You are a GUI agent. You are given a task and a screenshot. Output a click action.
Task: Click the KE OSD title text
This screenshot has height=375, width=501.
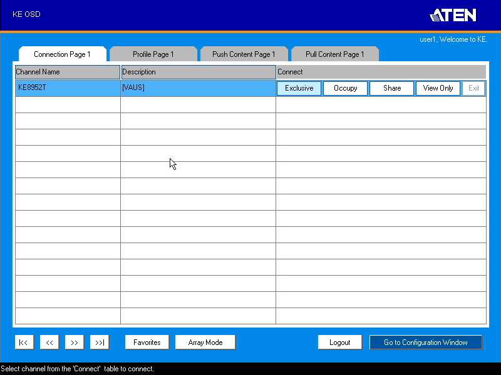tap(26, 14)
